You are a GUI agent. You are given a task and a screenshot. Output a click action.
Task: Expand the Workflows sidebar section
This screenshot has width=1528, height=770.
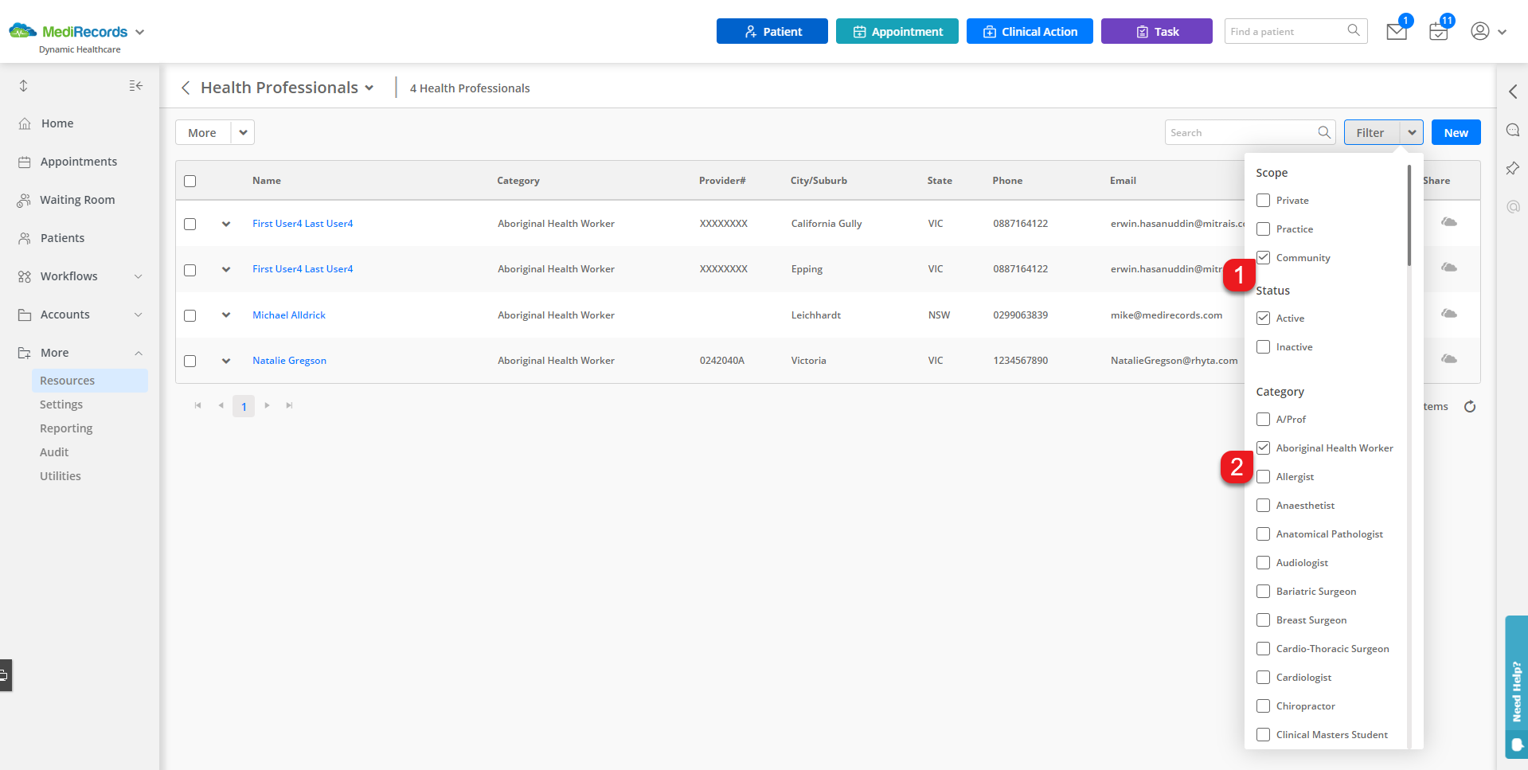[x=139, y=276]
